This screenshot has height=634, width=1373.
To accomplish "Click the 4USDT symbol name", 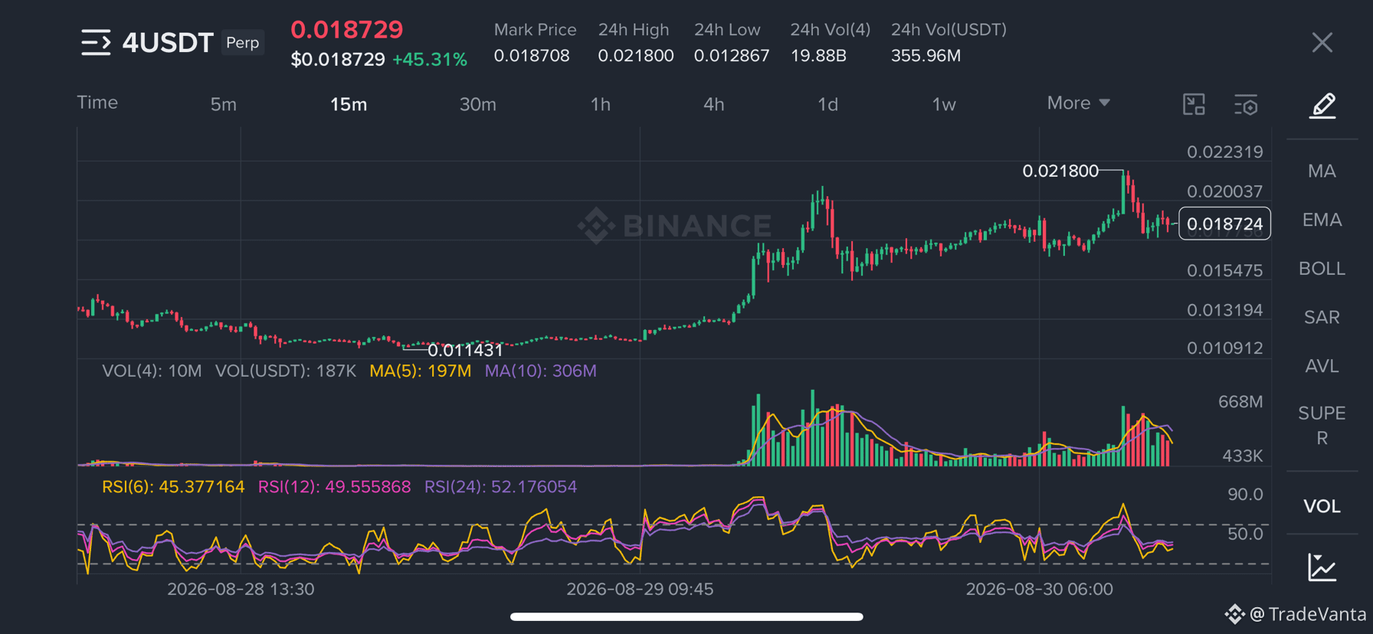I will click(x=168, y=43).
